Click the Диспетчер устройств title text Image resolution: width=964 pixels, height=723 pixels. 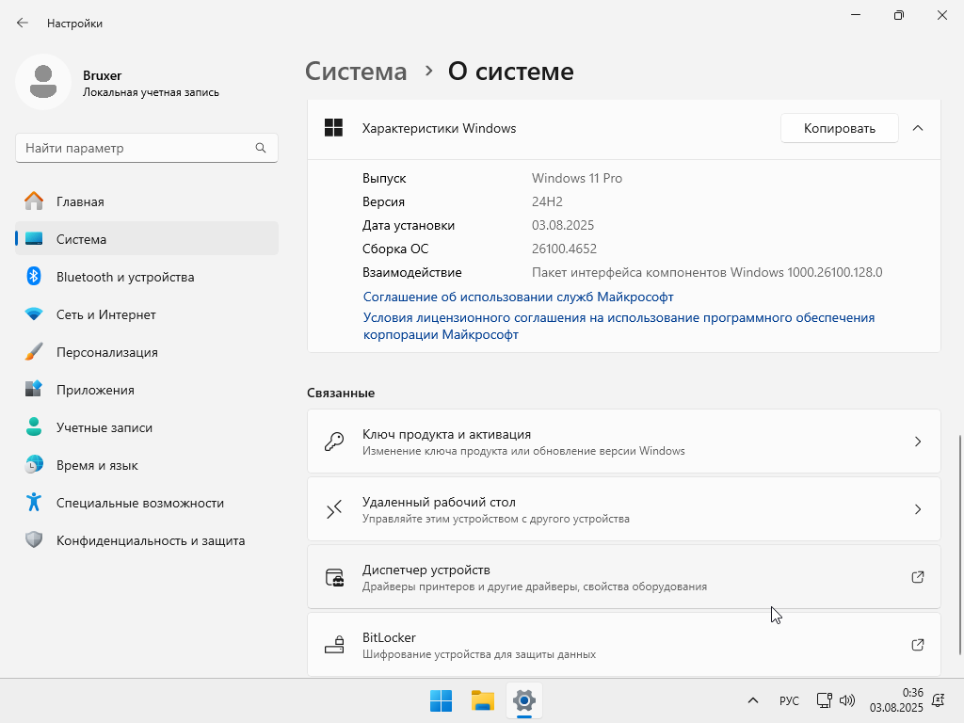coord(426,570)
